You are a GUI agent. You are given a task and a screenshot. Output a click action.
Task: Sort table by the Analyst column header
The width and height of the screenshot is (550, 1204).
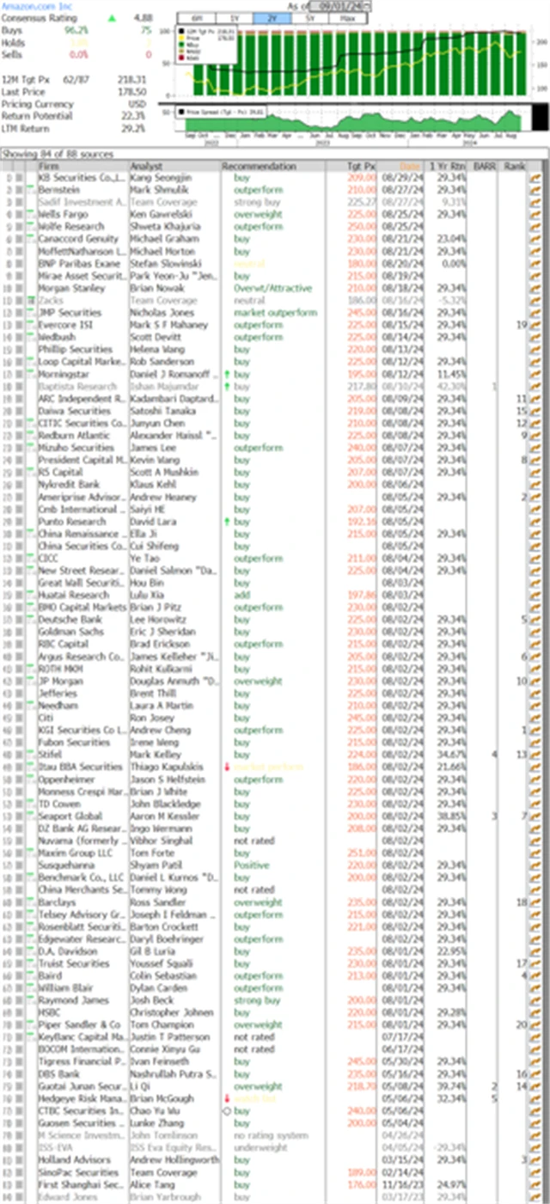point(174,166)
